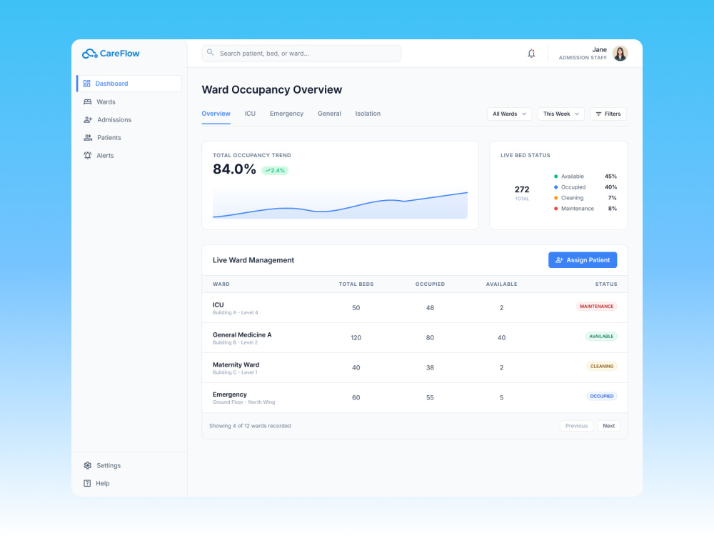This screenshot has width=714, height=536.
Task: Click the Settings gear icon
Action: (x=87, y=465)
